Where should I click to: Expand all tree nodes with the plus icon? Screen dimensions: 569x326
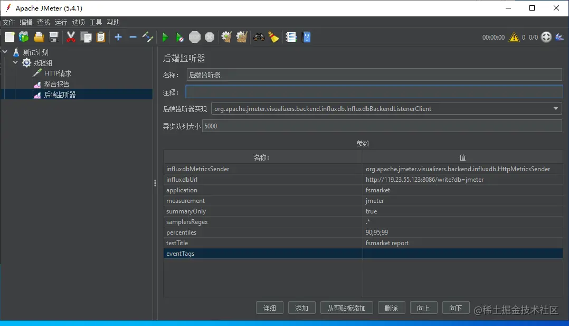[x=118, y=37]
